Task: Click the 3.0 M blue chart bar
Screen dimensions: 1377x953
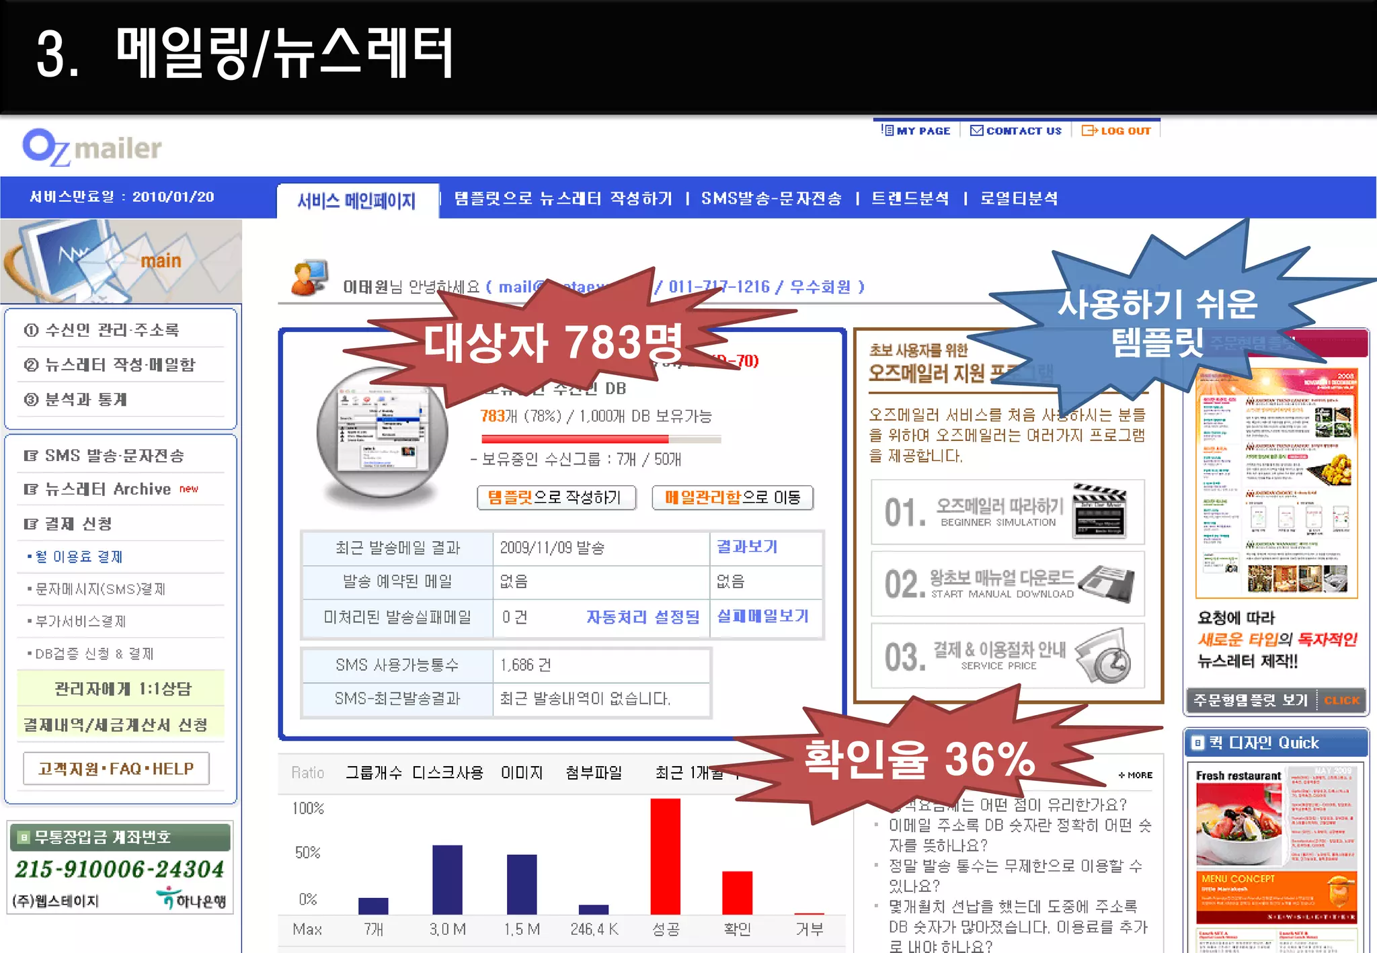Action: click(447, 880)
